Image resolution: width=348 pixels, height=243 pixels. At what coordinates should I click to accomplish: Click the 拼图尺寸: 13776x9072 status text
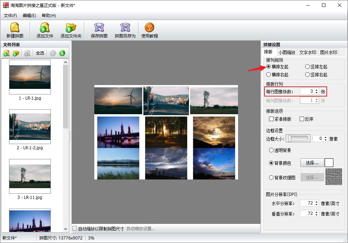61,238
